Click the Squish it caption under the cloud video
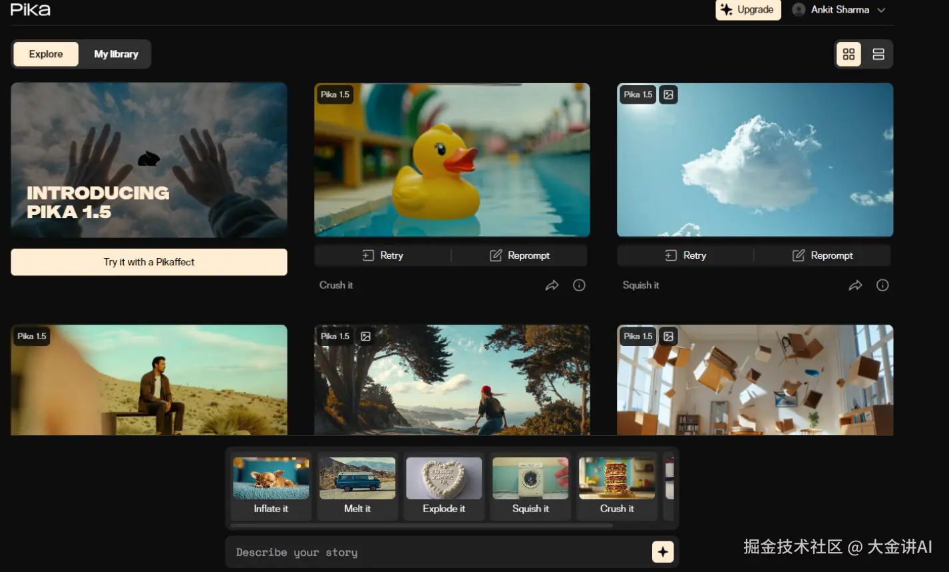 tap(641, 285)
